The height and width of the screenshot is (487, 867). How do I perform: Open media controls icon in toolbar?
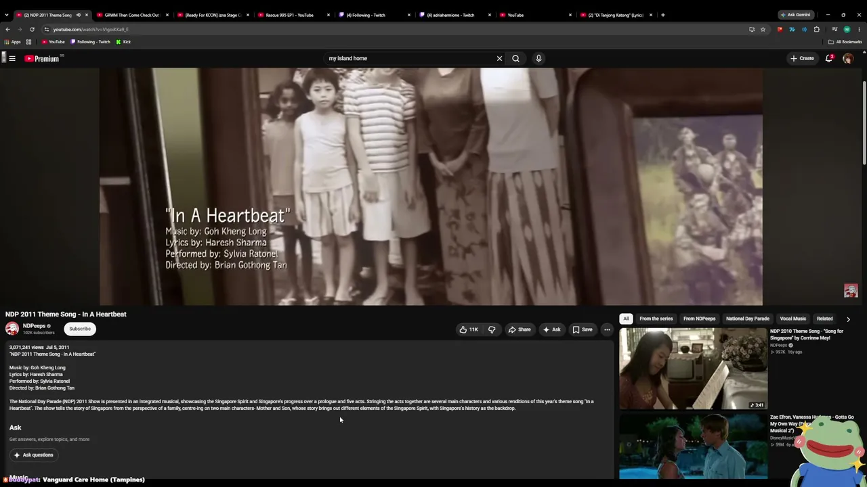click(834, 30)
